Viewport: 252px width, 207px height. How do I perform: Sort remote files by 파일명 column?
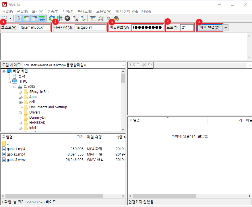click(168, 120)
